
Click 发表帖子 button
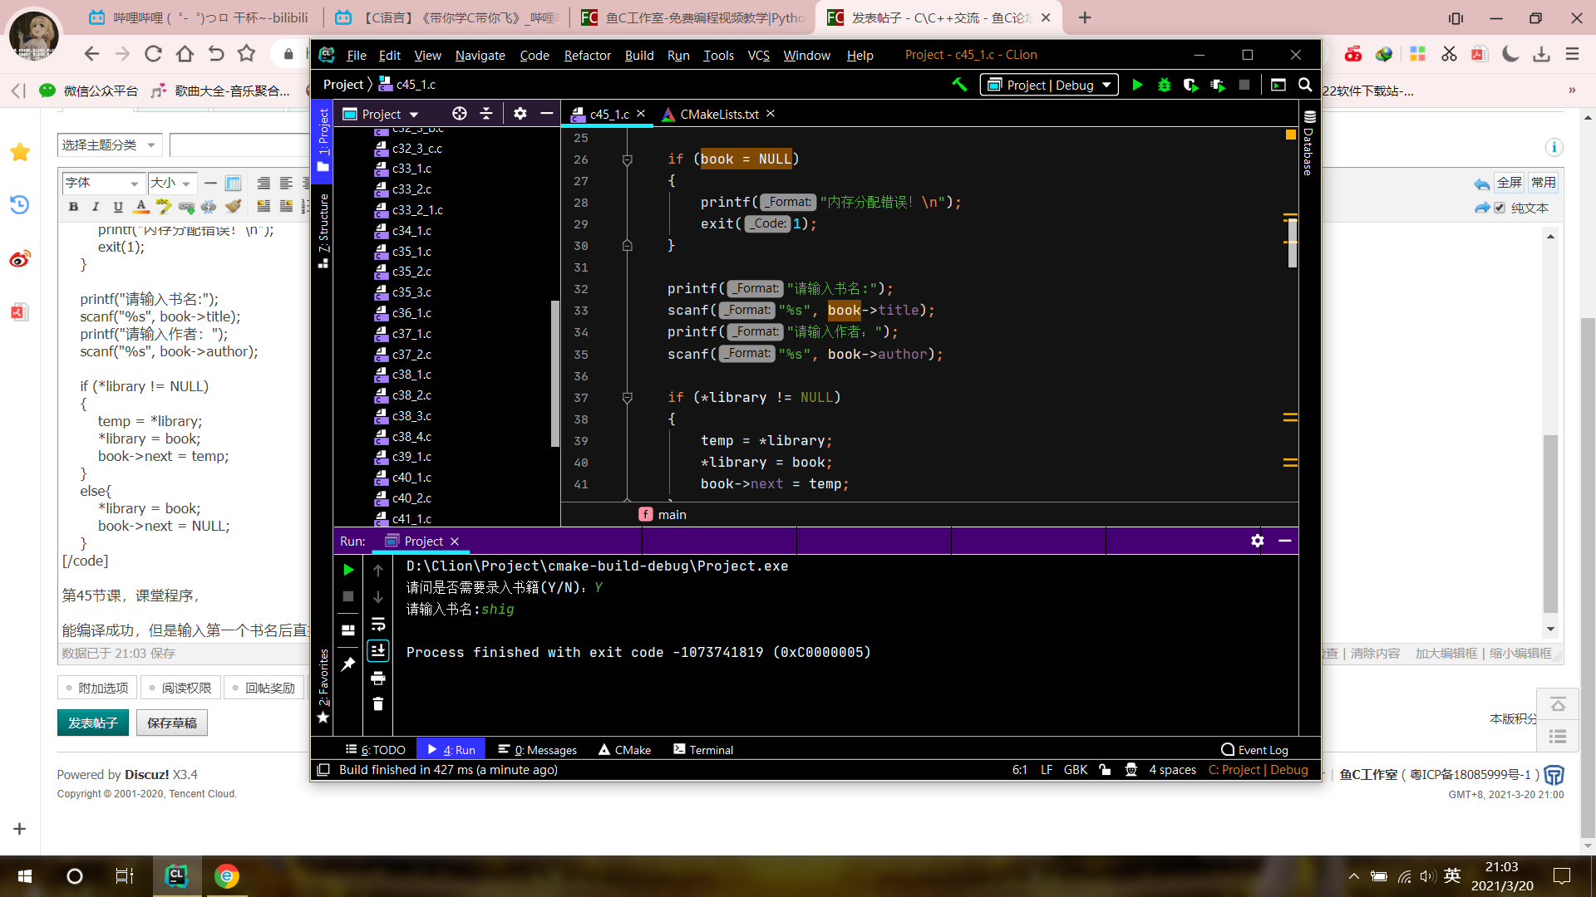(x=93, y=723)
